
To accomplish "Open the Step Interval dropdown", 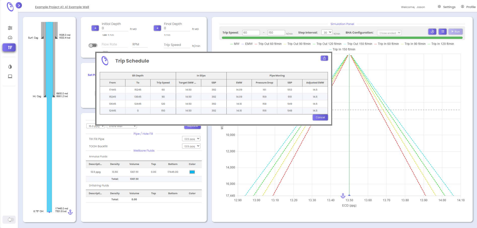I will (x=327, y=32).
